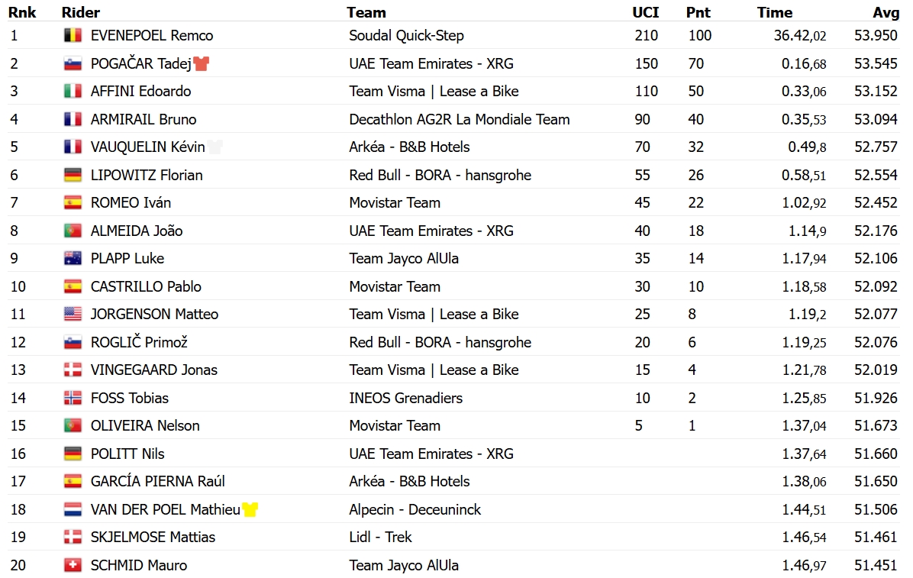
Task: Click the Norwegian flag next to Foss Tobias
Action: pos(73,398)
